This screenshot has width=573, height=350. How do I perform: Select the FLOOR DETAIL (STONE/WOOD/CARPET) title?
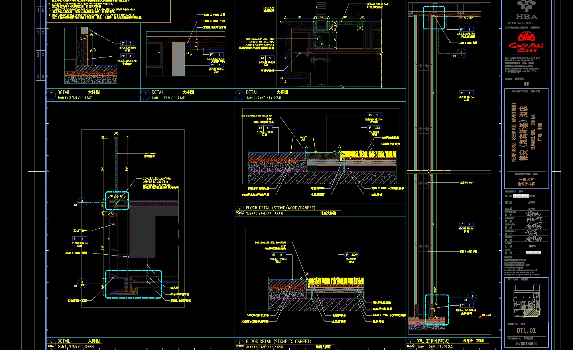pos(280,208)
